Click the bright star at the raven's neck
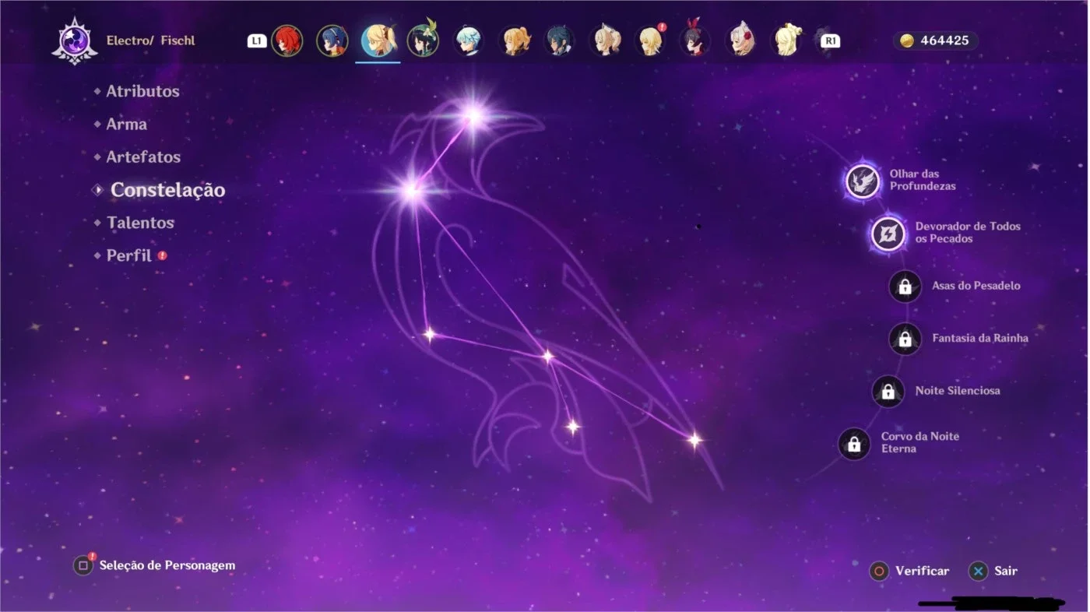The height and width of the screenshot is (612, 1090). [411, 190]
